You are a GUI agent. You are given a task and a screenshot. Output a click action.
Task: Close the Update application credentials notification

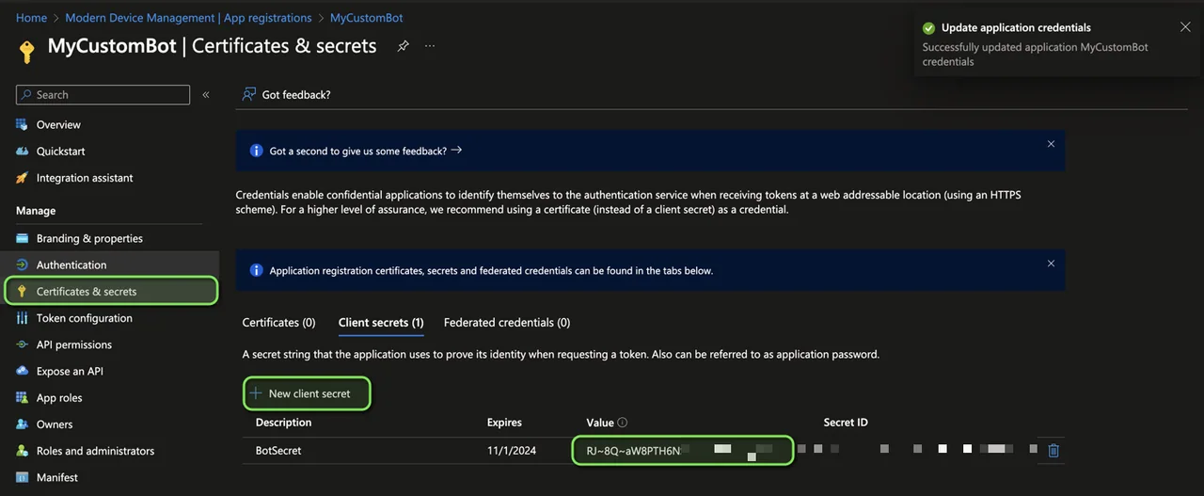(1185, 27)
